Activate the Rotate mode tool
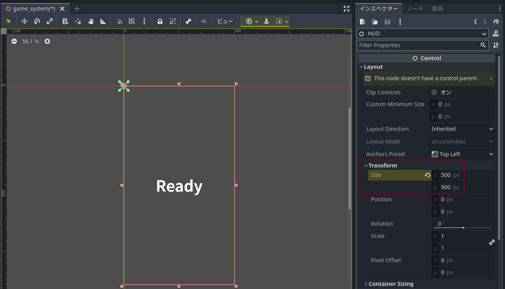 [37, 22]
